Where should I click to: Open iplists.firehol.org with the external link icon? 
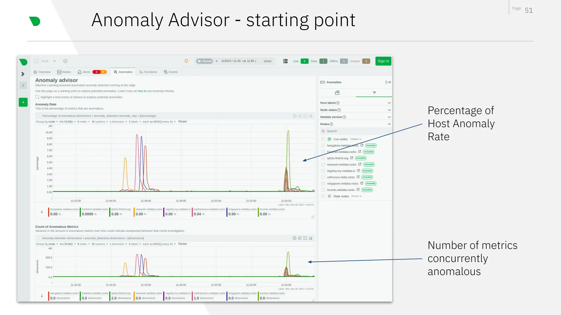[352, 158]
